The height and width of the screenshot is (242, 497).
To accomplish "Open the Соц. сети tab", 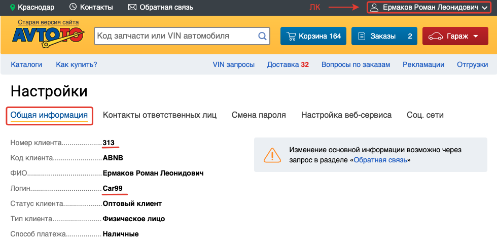I will 425,115.
